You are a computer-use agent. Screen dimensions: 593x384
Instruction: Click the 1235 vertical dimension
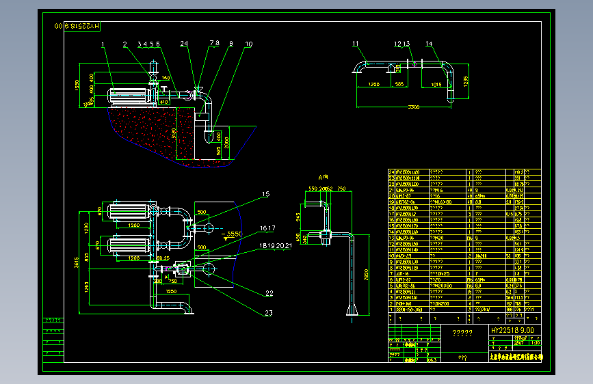466,81
